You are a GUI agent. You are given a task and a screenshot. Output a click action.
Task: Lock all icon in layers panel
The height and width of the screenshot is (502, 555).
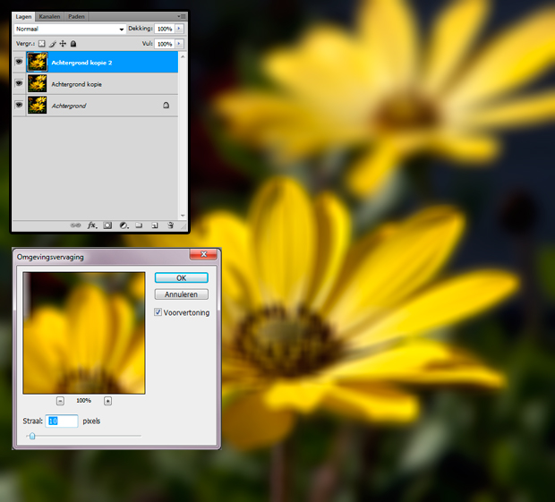click(73, 44)
